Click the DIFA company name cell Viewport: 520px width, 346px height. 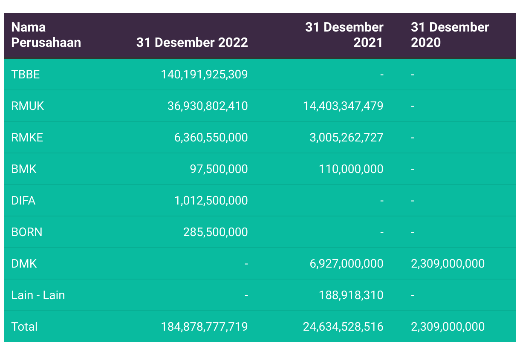click(23, 201)
